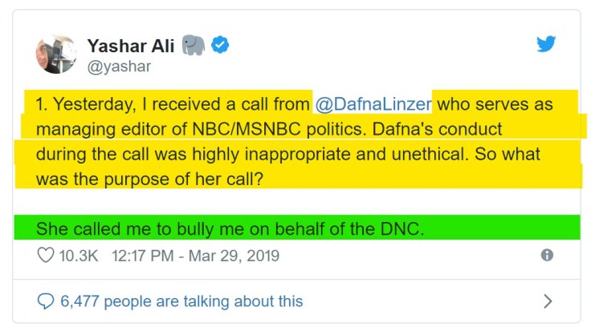Click the 10.3K likes count

click(79, 256)
